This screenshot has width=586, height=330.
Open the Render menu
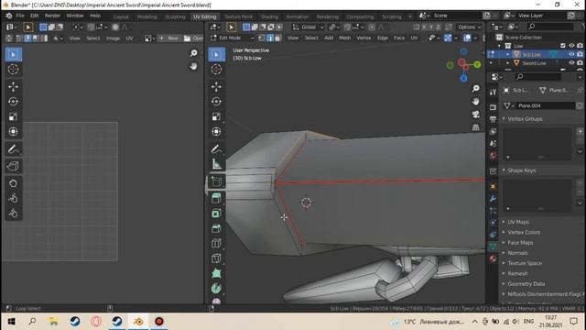[x=52, y=16]
